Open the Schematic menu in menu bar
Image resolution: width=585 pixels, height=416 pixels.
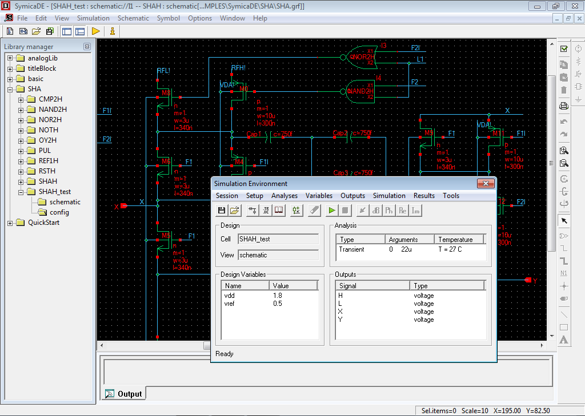click(133, 18)
